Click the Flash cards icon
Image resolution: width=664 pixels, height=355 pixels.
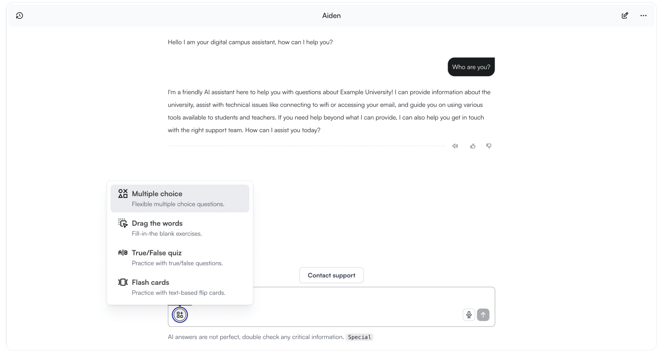coord(123,282)
